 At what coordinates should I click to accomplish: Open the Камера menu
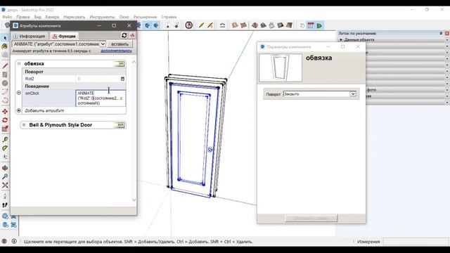coord(52,17)
